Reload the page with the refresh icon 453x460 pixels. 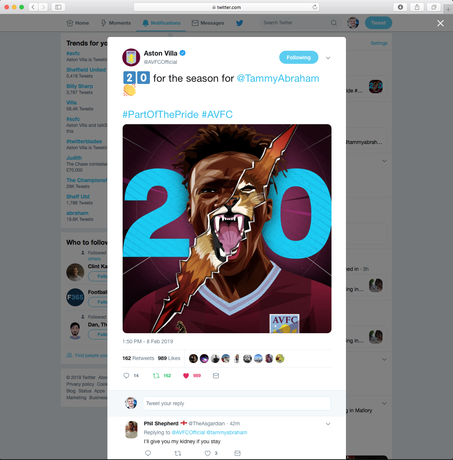(315, 7)
